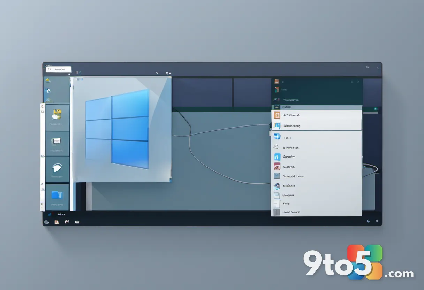This screenshot has width=424, height=290.
Task: Click the gear-like icon at the taskbar's right end
Action: click(377, 221)
